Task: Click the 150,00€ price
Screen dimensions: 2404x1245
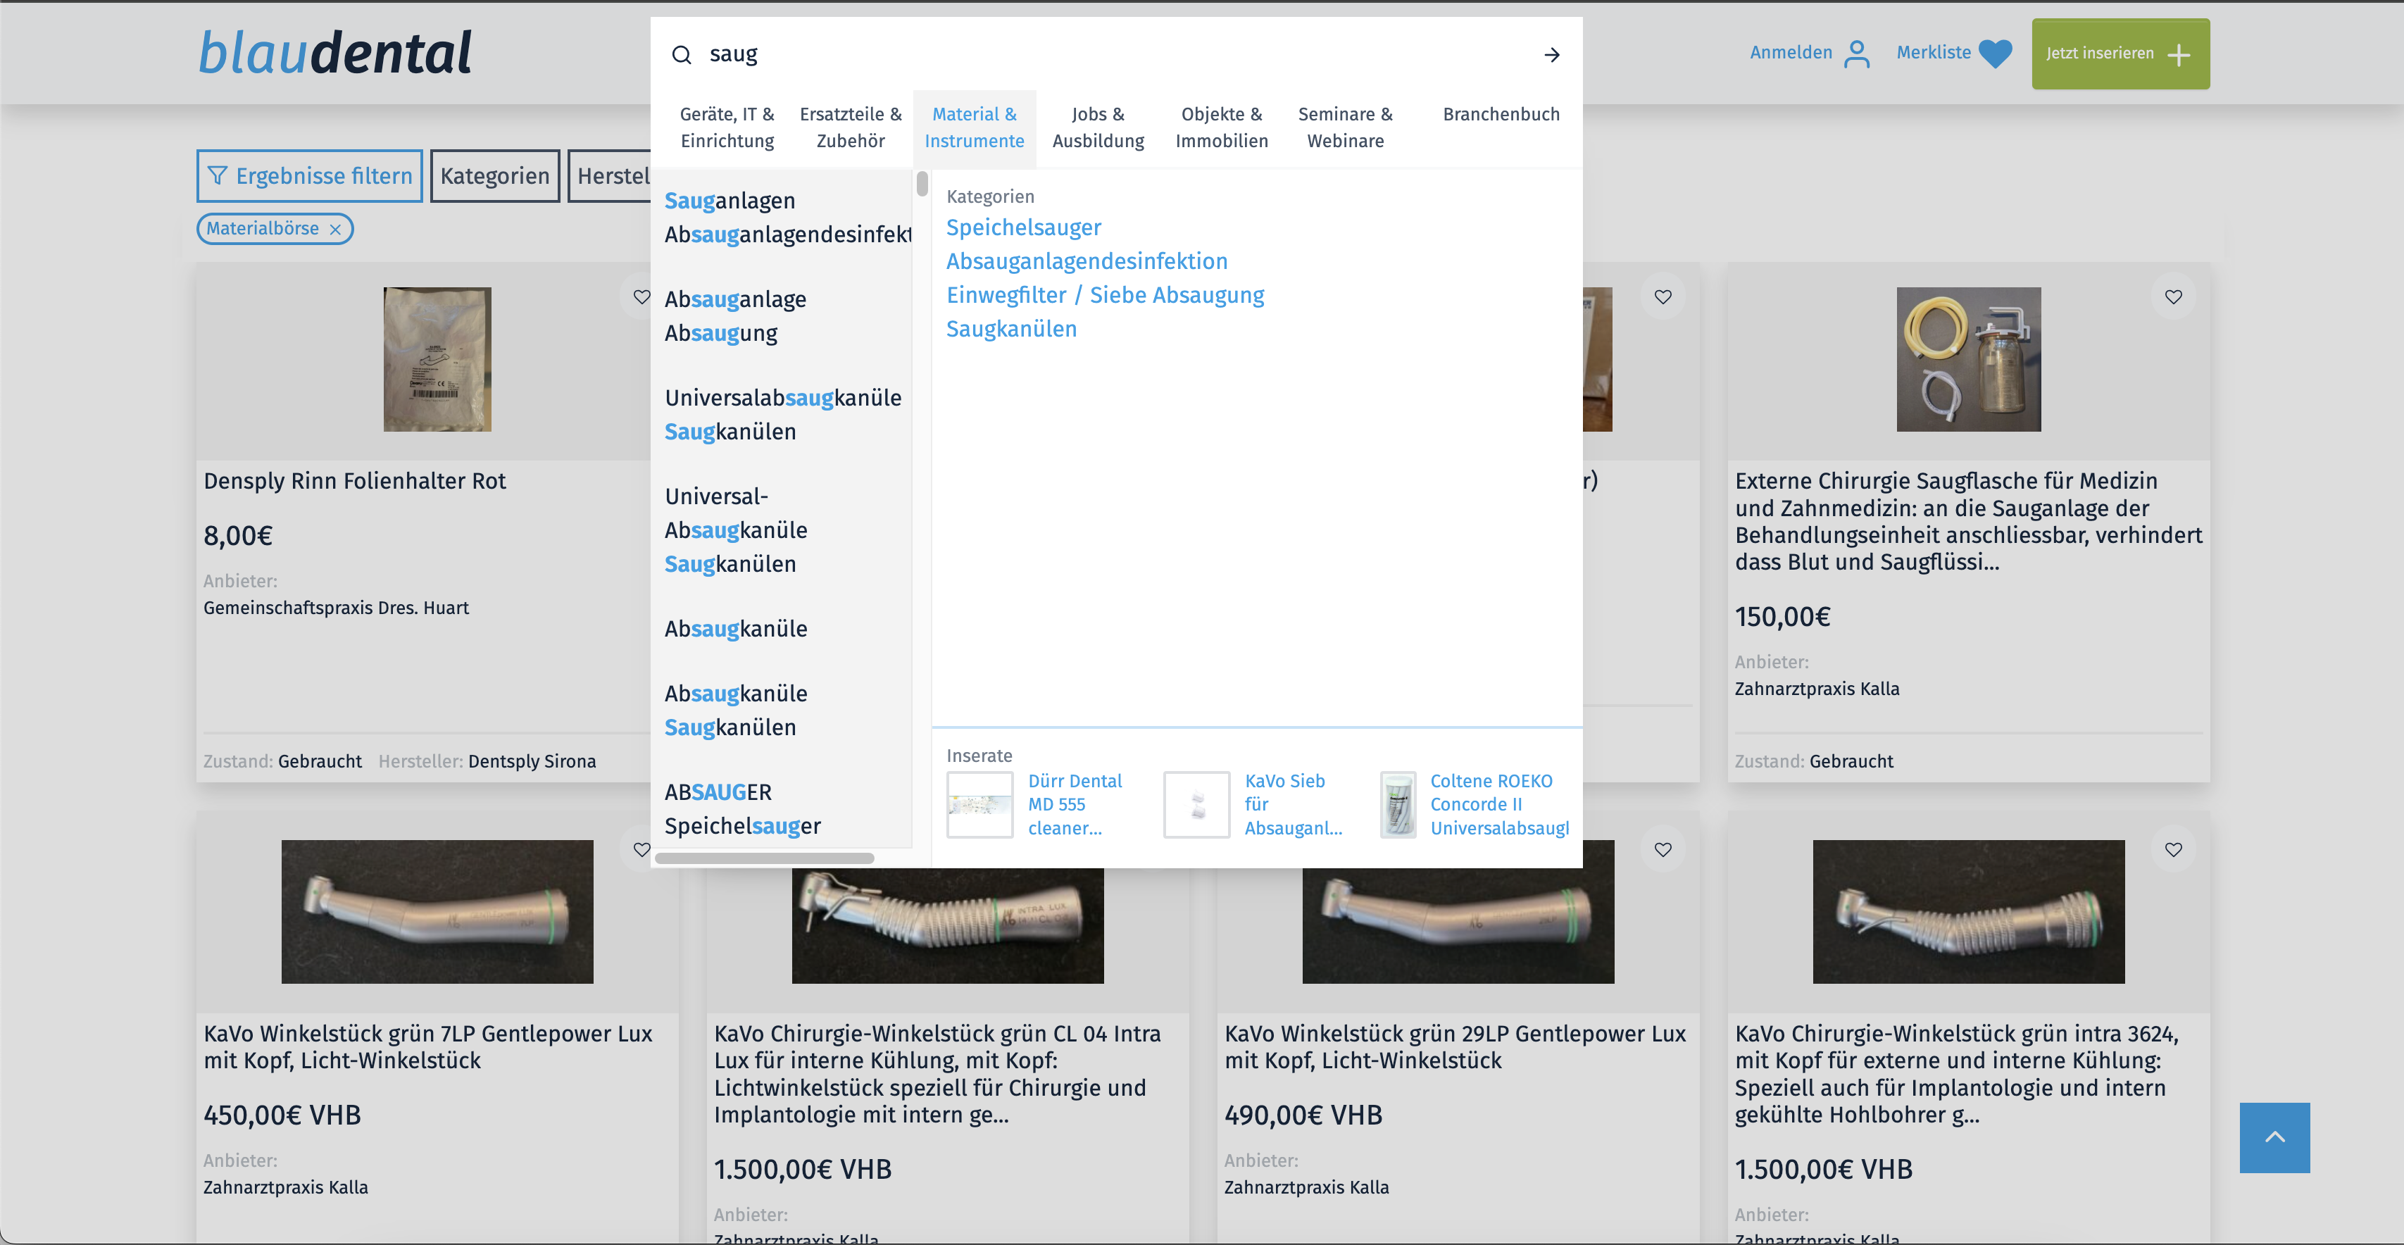Action: click(x=1782, y=617)
